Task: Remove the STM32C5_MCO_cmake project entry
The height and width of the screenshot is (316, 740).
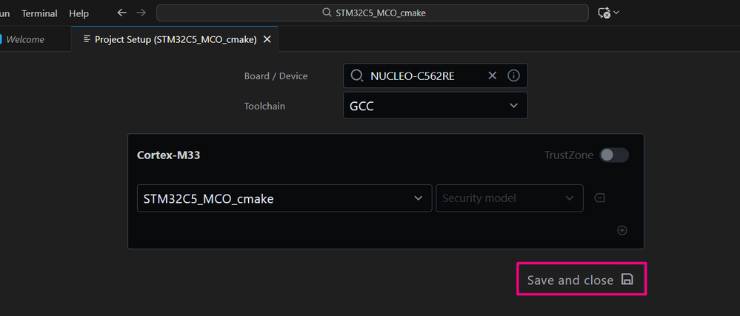Action: (599, 198)
